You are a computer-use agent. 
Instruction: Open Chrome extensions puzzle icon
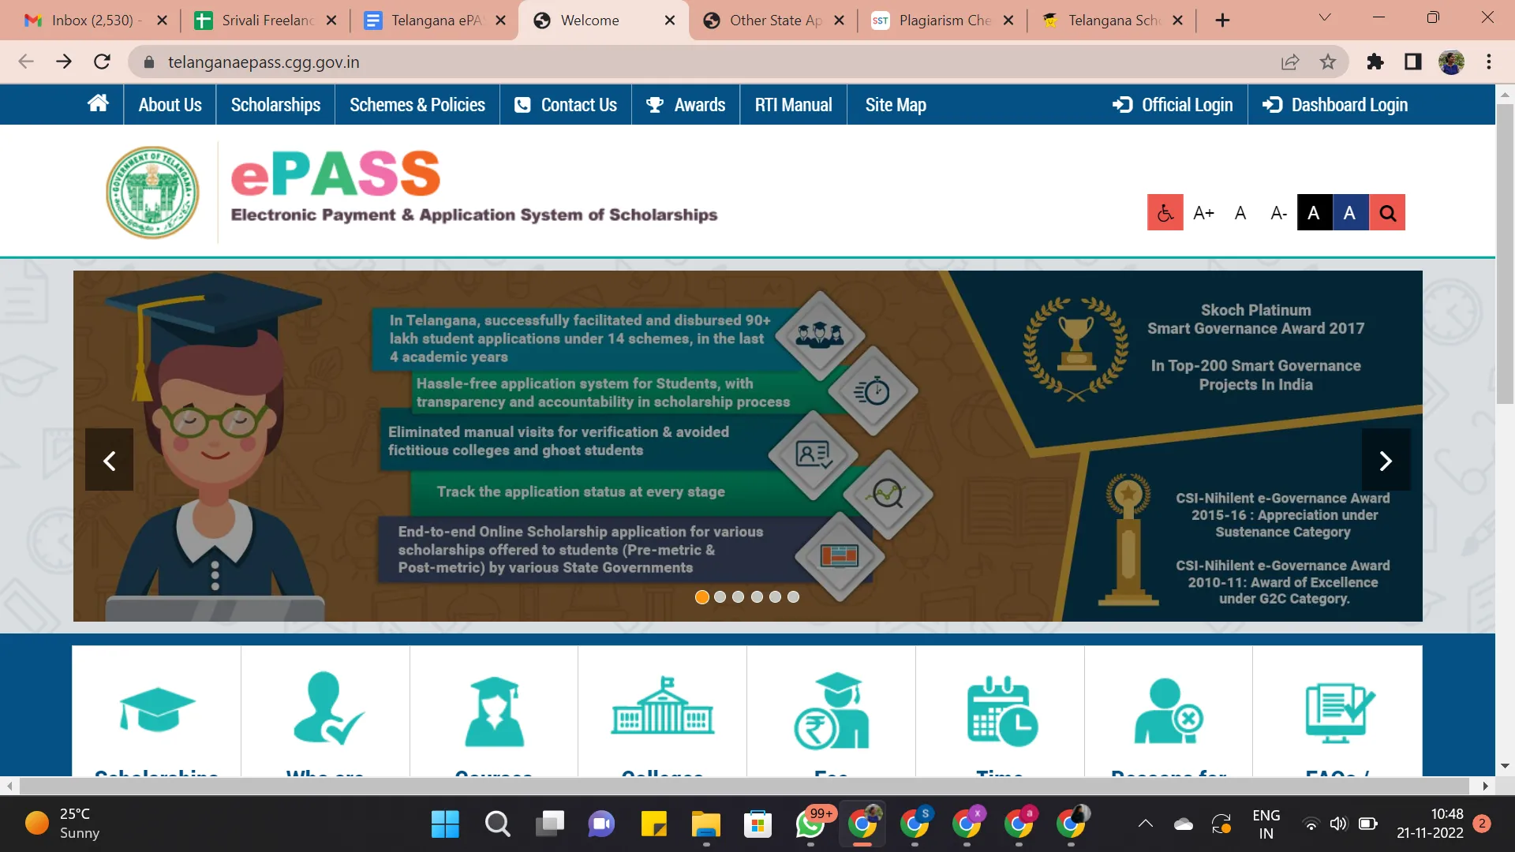pyautogui.click(x=1375, y=62)
